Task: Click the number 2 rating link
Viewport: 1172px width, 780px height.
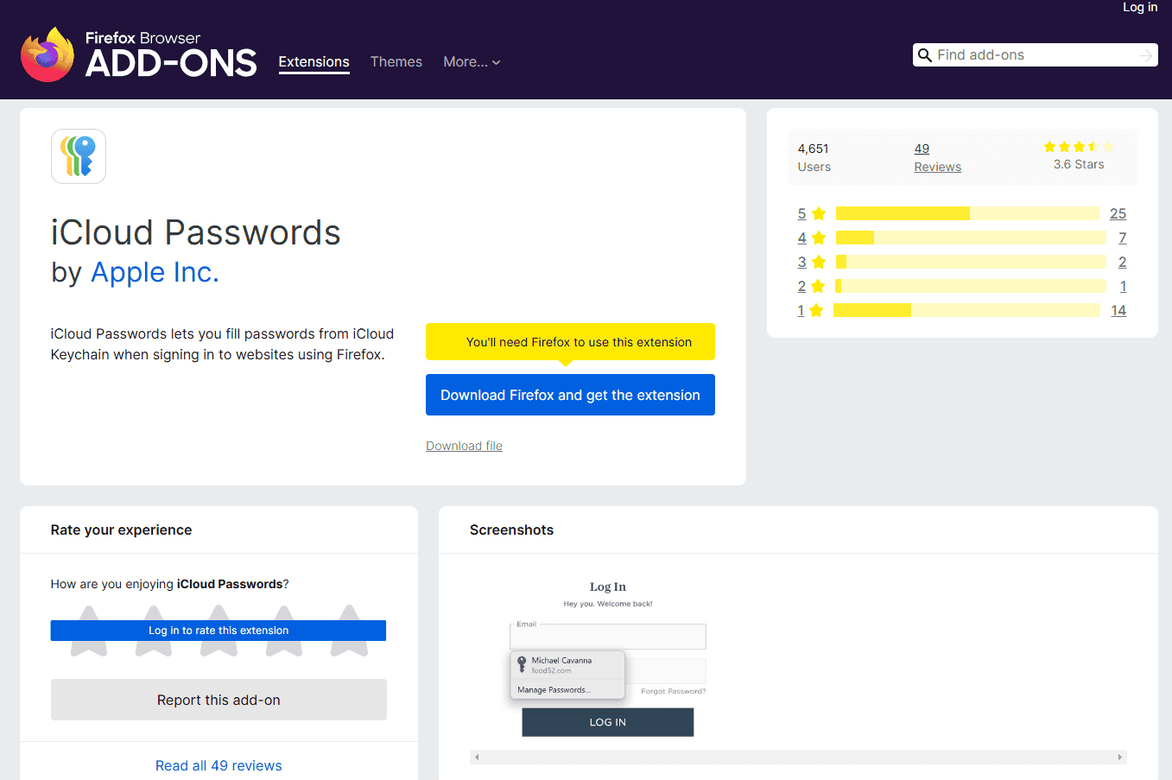Action: (x=801, y=286)
